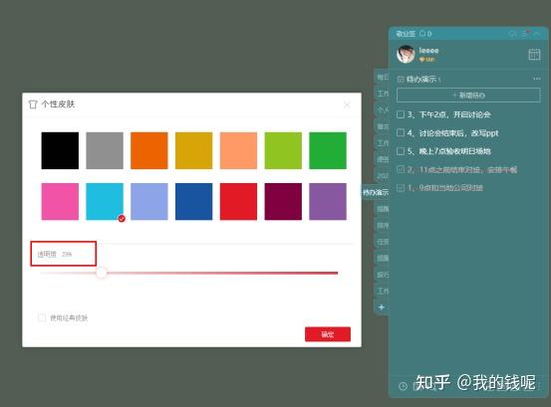Click the username leeee
This screenshot has width=551, height=407.
pyautogui.click(x=428, y=51)
